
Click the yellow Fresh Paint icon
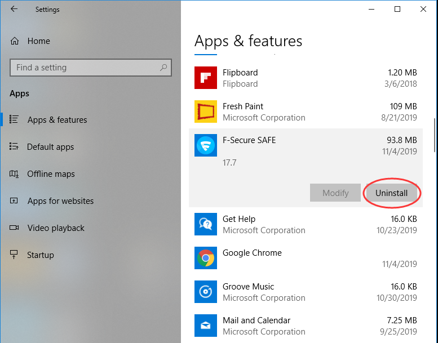click(206, 112)
